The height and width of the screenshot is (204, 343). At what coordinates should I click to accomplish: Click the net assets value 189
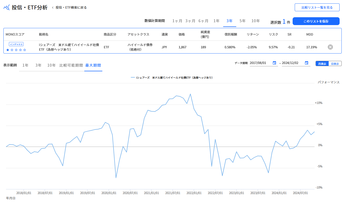[203, 47]
